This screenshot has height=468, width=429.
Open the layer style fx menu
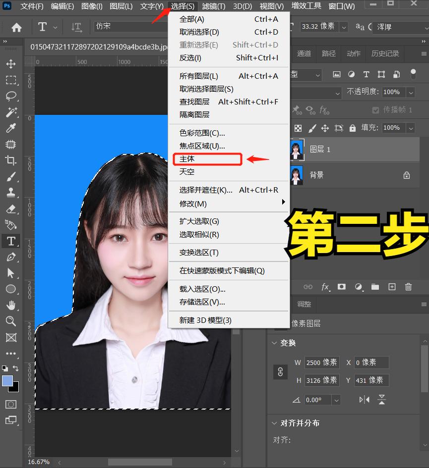(x=324, y=287)
